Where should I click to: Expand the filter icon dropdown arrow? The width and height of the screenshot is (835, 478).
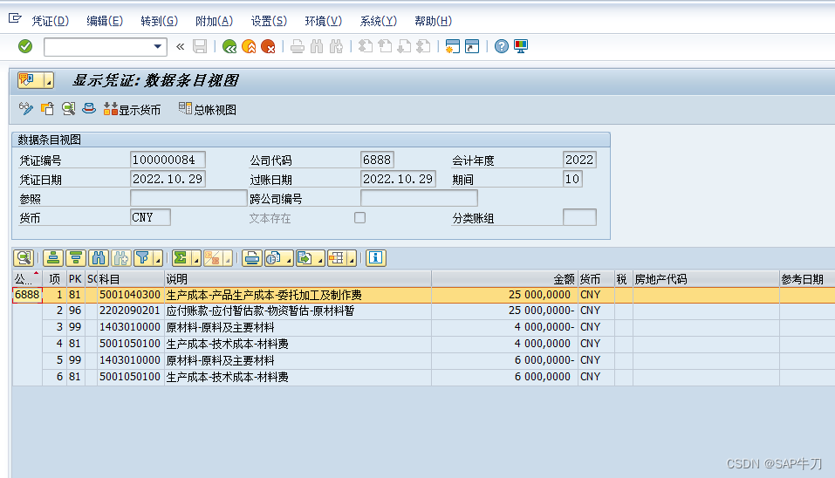coord(158,260)
